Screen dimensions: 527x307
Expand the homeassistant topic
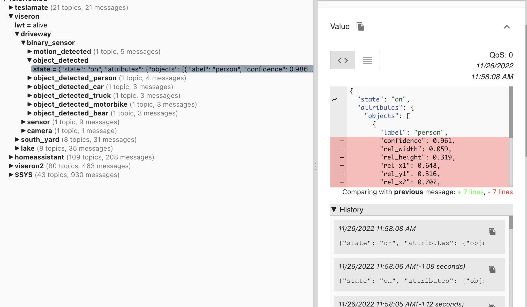click(x=11, y=157)
